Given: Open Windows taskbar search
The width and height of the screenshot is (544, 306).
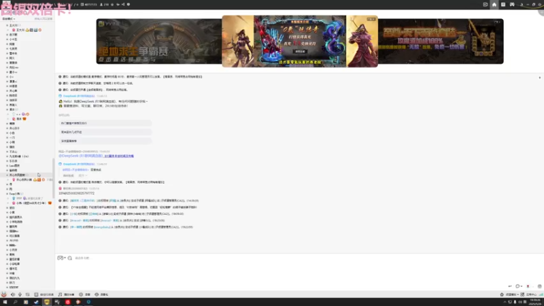Looking at the screenshot, I should [x=15, y=302].
